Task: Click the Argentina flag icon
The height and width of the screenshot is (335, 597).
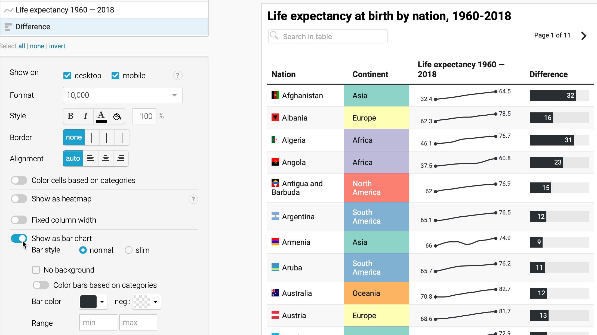Action: pos(275,216)
